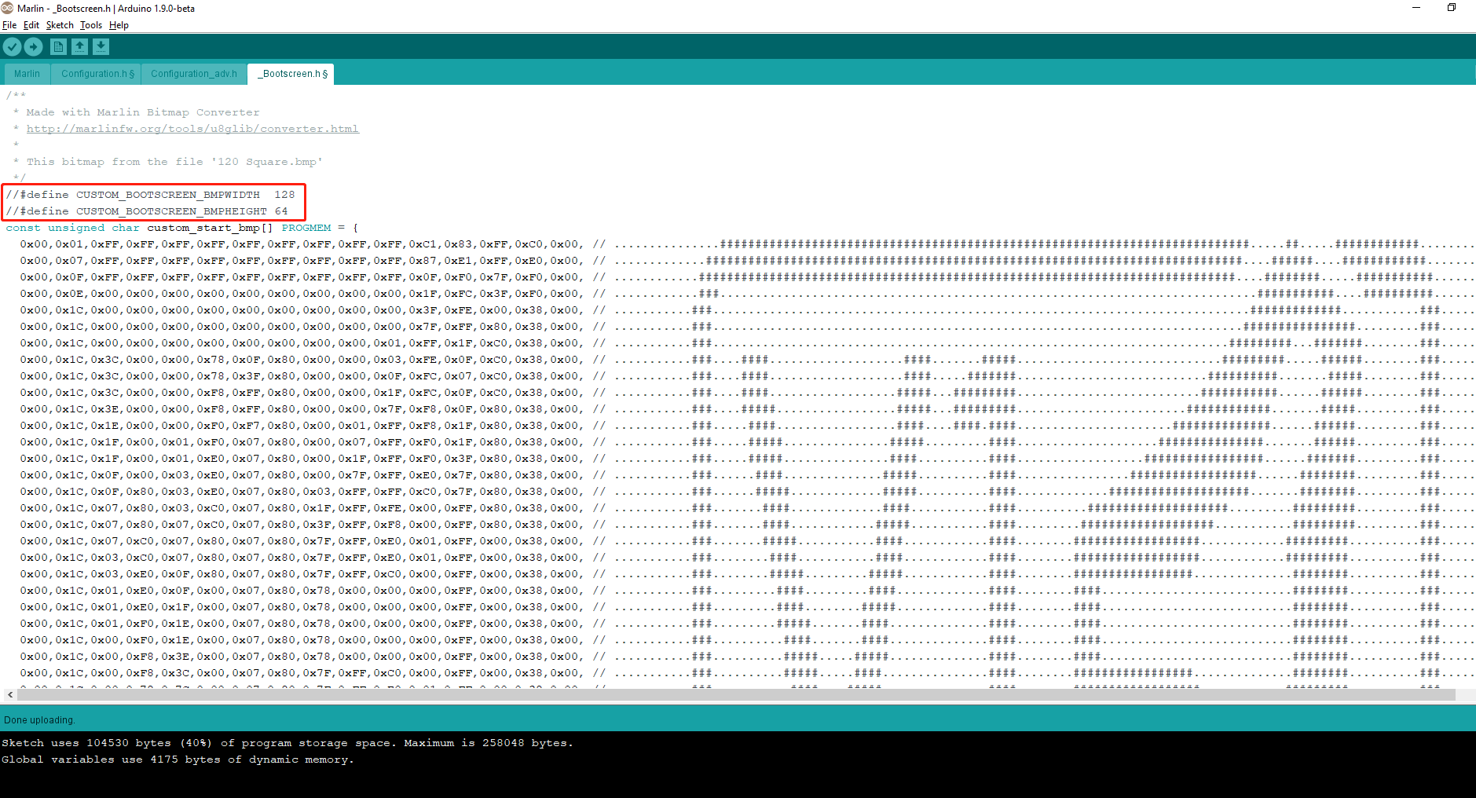Click the Save sketch down-arrow icon
The width and height of the screenshot is (1476, 798).
[101, 47]
